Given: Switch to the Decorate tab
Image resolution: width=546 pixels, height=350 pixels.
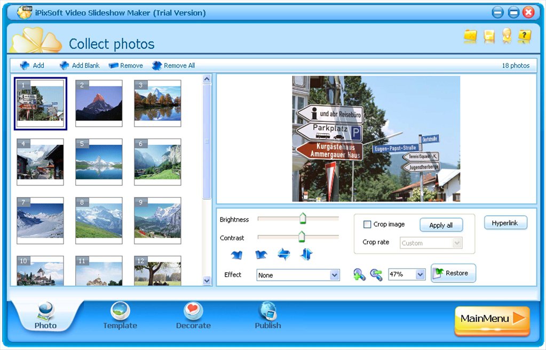Looking at the screenshot, I should [193, 316].
